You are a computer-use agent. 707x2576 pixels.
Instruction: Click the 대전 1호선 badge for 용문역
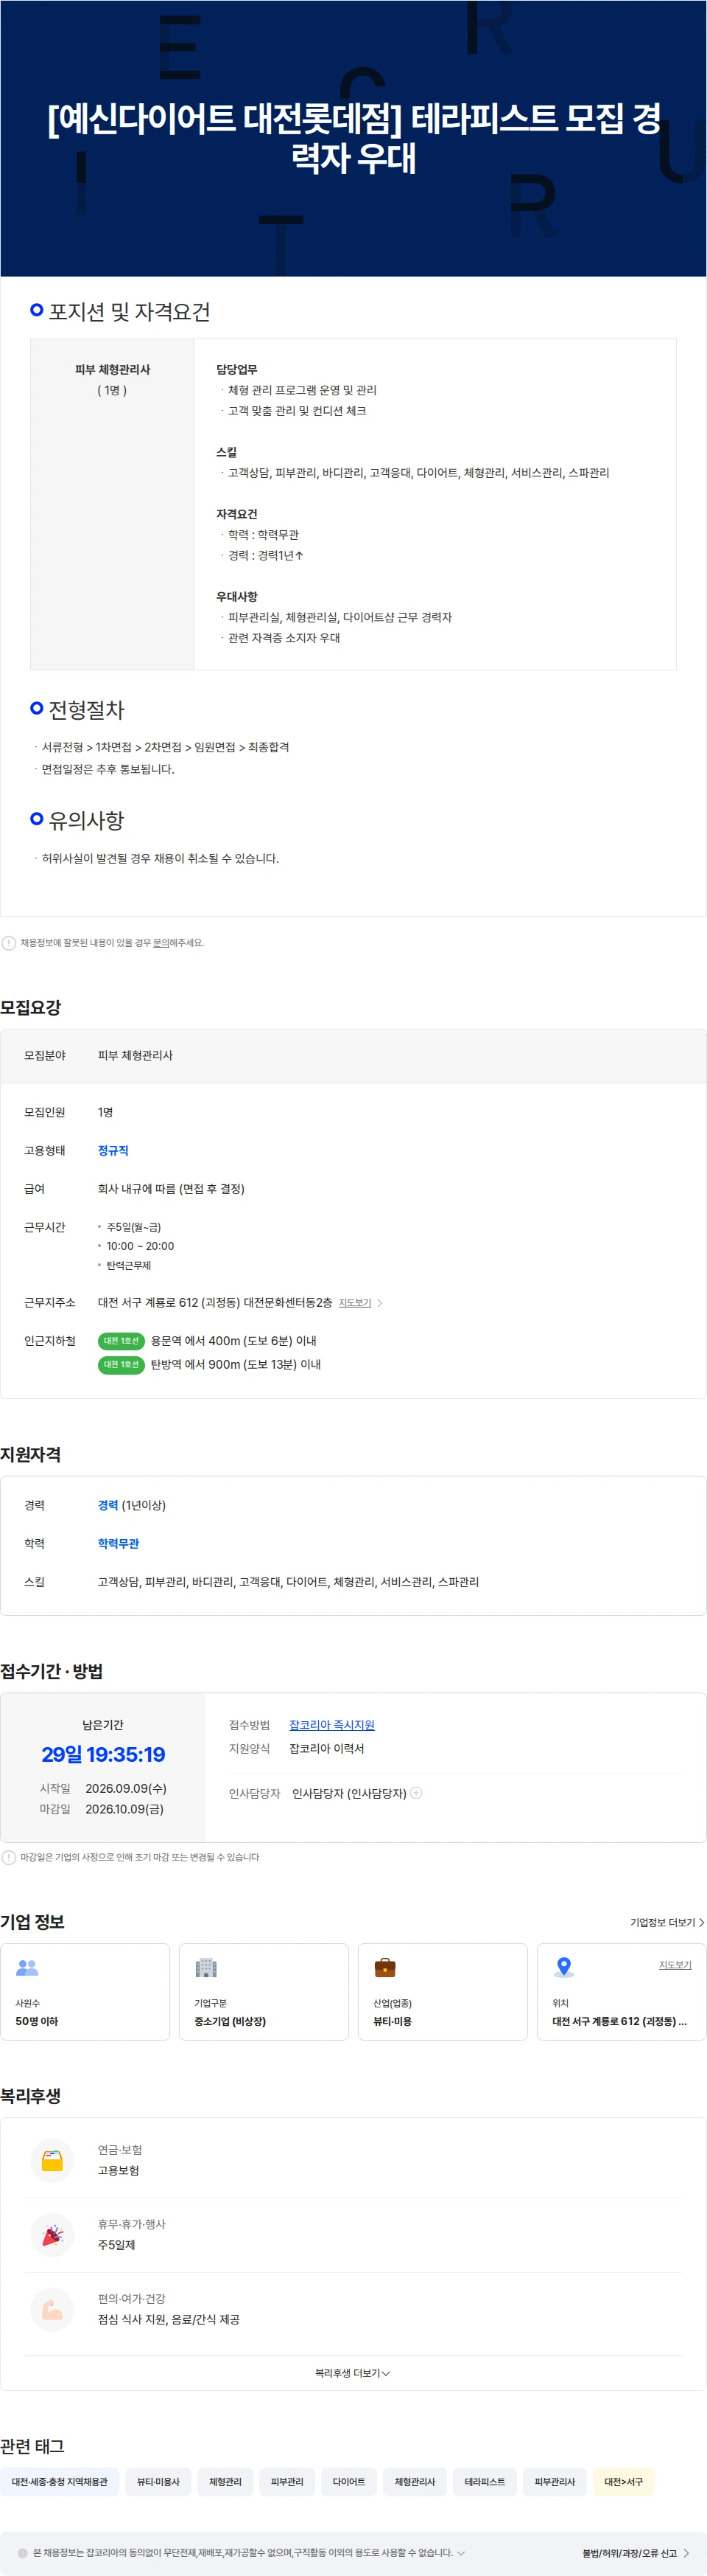tap(121, 1341)
